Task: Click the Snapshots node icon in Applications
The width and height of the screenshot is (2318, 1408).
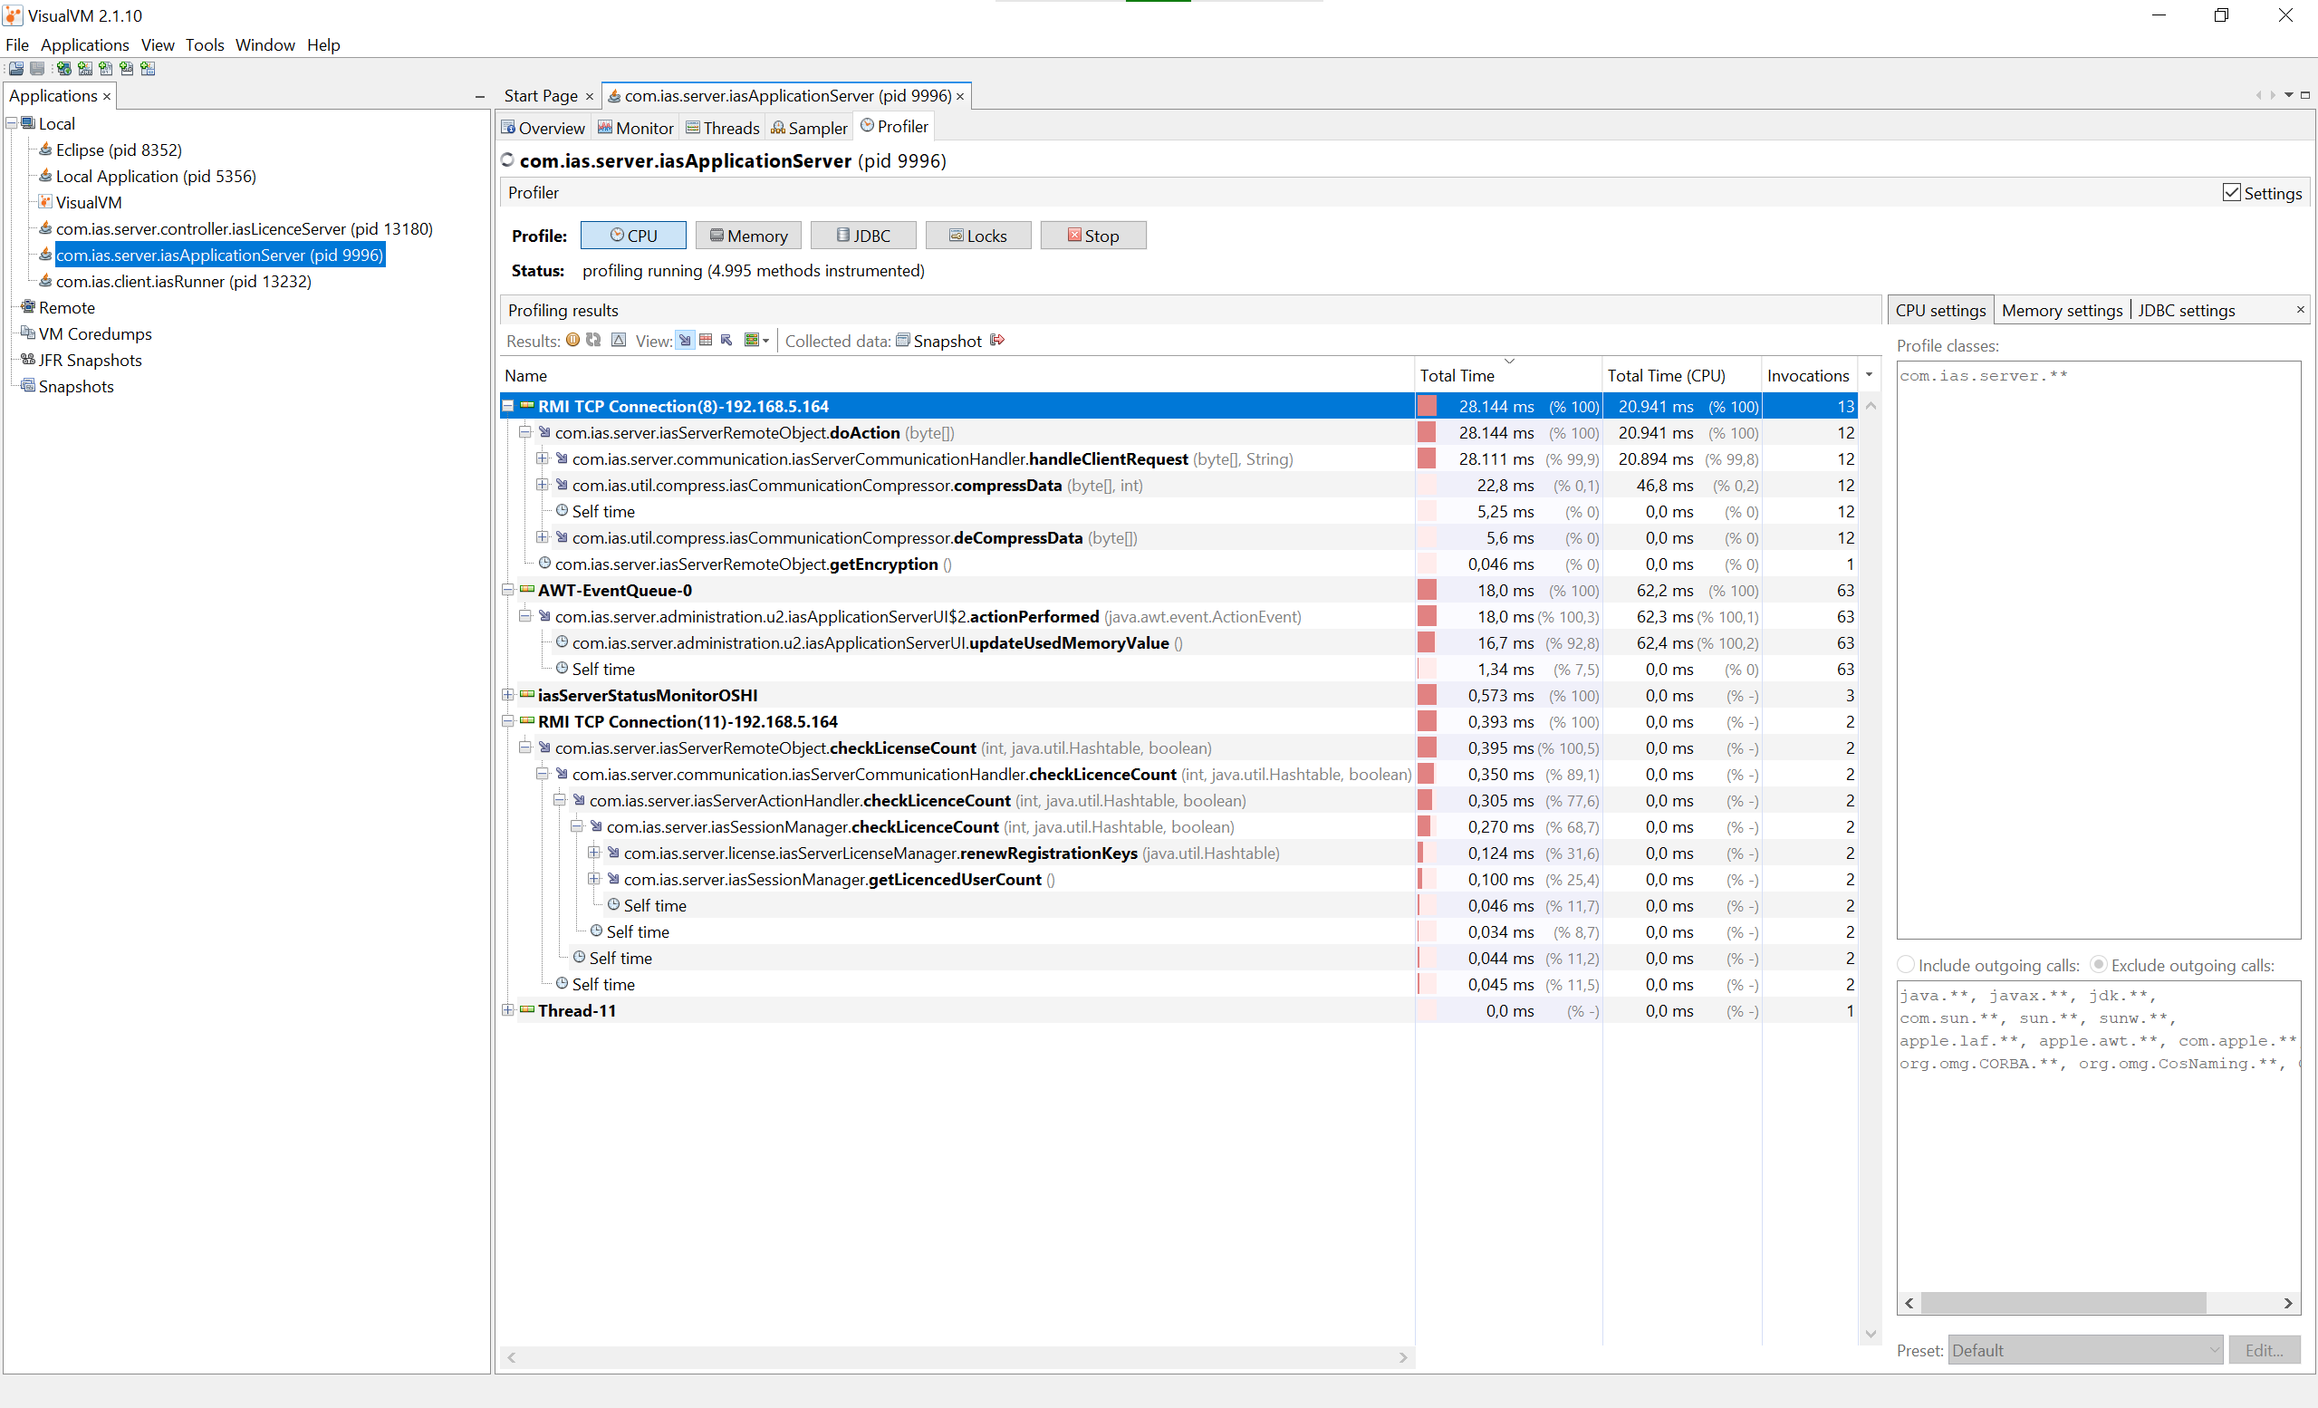Action: [28, 387]
